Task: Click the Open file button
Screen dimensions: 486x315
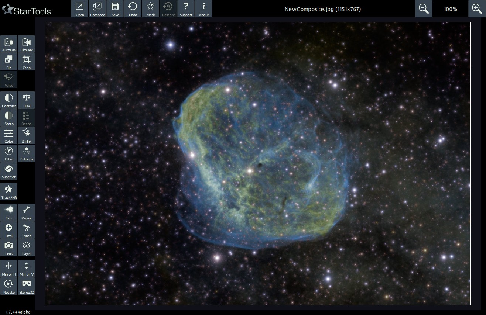Action: tap(80, 9)
